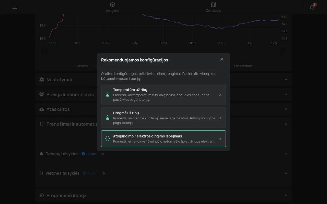The height and width of the screenshot is (204, 327).
Task: Open the notifications bell
Action: [x=312, y=7]
